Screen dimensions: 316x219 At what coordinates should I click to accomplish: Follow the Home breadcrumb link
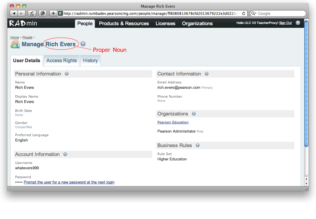[15, 38]
